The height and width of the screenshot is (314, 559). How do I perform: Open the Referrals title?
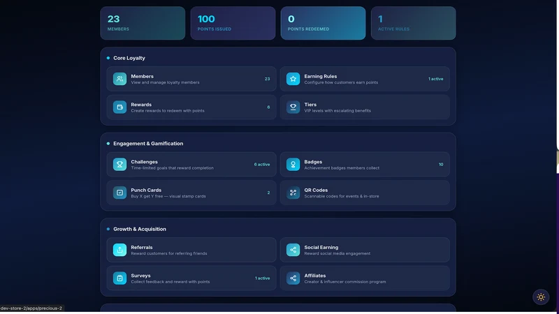click(142, 248)
